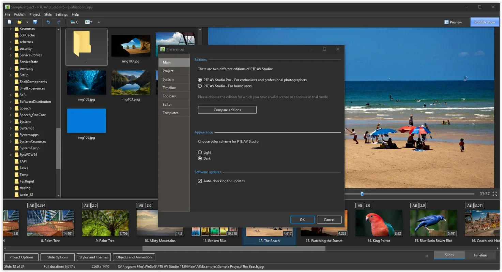Viewport: 502px width, 272px height.
Task: Confirm preferences with OK
Action: [x=302, y=220]
